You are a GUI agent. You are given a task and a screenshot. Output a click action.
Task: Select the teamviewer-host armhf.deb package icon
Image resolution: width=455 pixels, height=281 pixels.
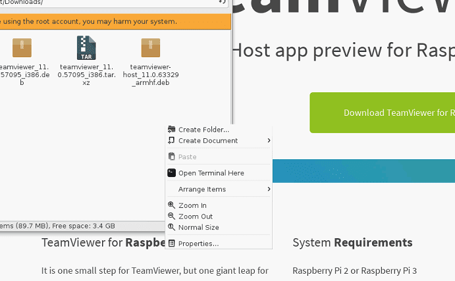click(151, 47)
